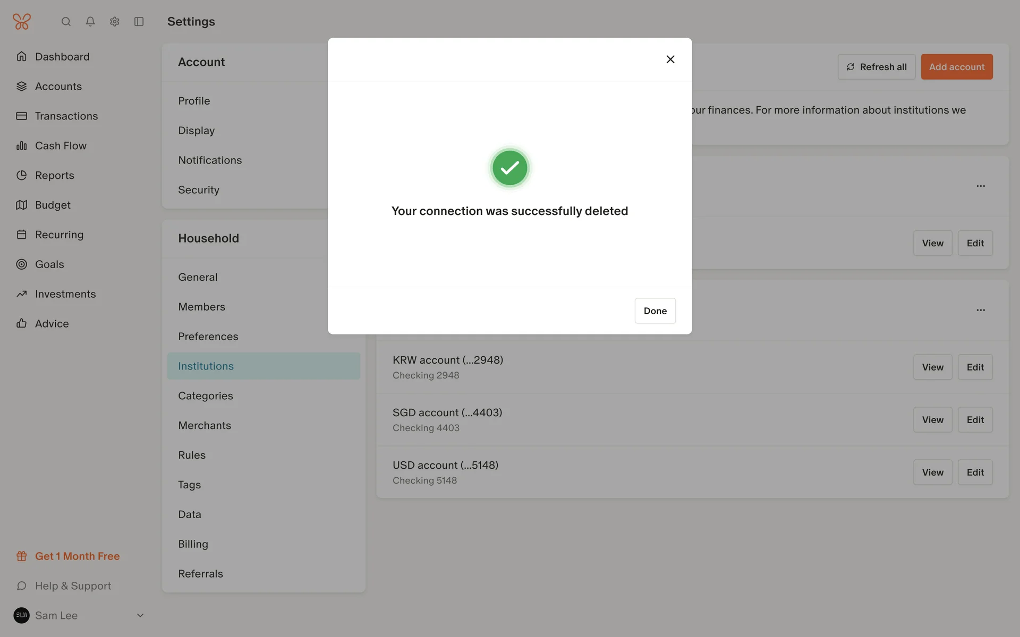Screen dimensions: 1020x637
Task: Click the Refresh all button
Action: [876, 67]
